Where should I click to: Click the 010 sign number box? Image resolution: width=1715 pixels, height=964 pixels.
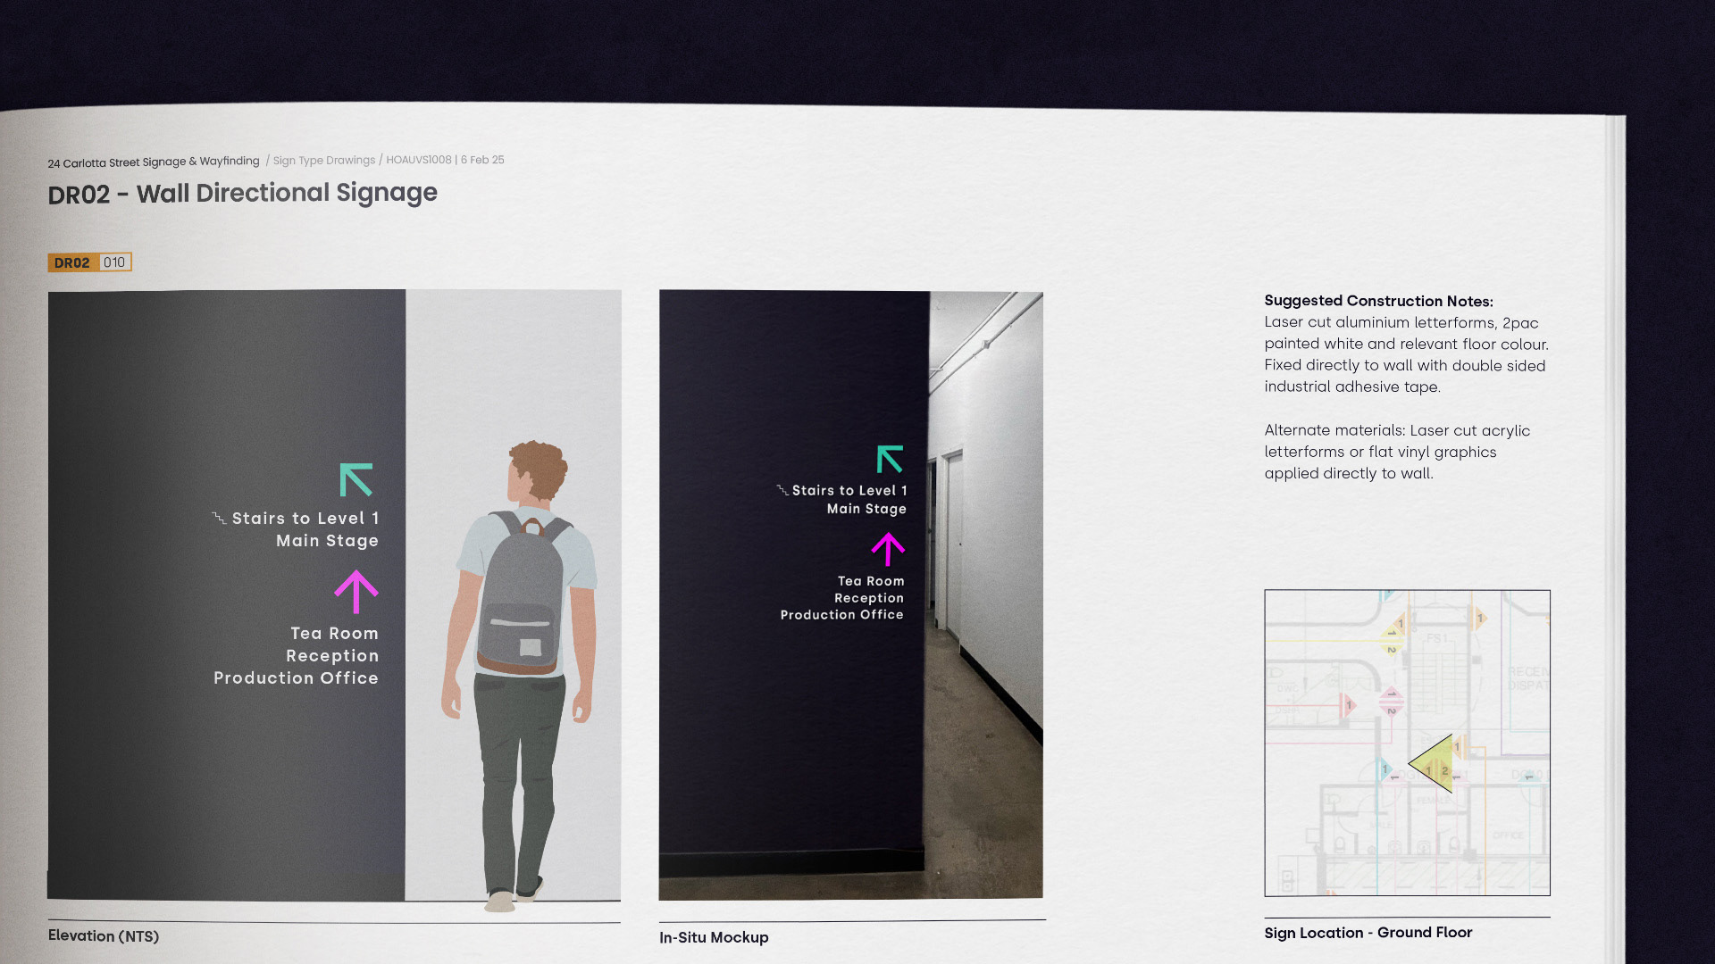tap(114, 262)
